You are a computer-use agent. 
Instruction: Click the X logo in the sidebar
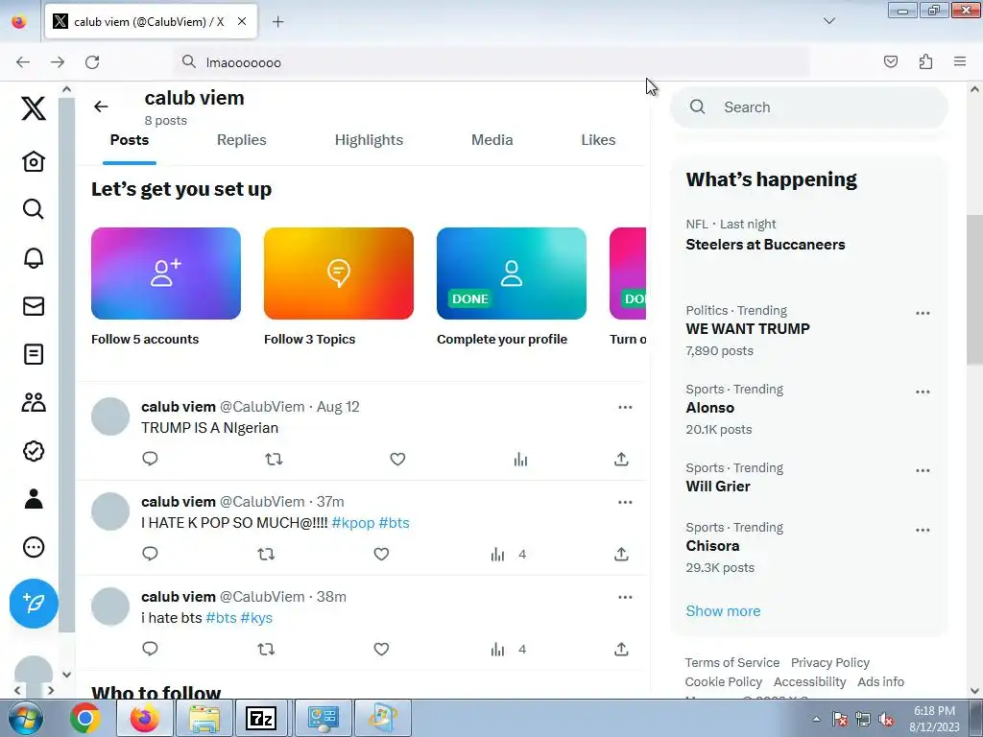(x=34, y=107)
